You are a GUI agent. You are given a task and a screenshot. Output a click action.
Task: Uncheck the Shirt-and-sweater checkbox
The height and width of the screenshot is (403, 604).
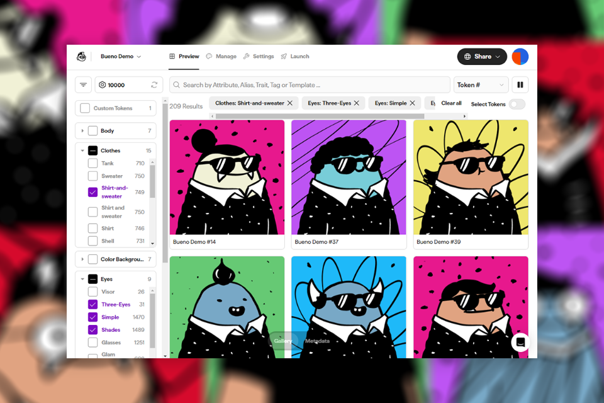93,192
